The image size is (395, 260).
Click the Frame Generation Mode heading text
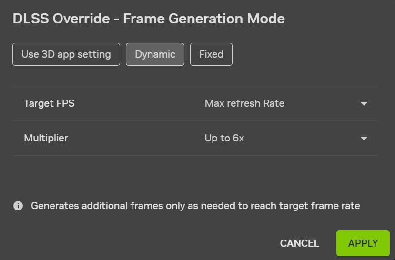[x=204, y=19]
